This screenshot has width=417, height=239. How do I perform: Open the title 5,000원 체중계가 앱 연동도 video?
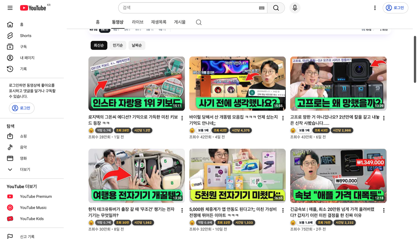pyautogui.click(x=233, y=212)
